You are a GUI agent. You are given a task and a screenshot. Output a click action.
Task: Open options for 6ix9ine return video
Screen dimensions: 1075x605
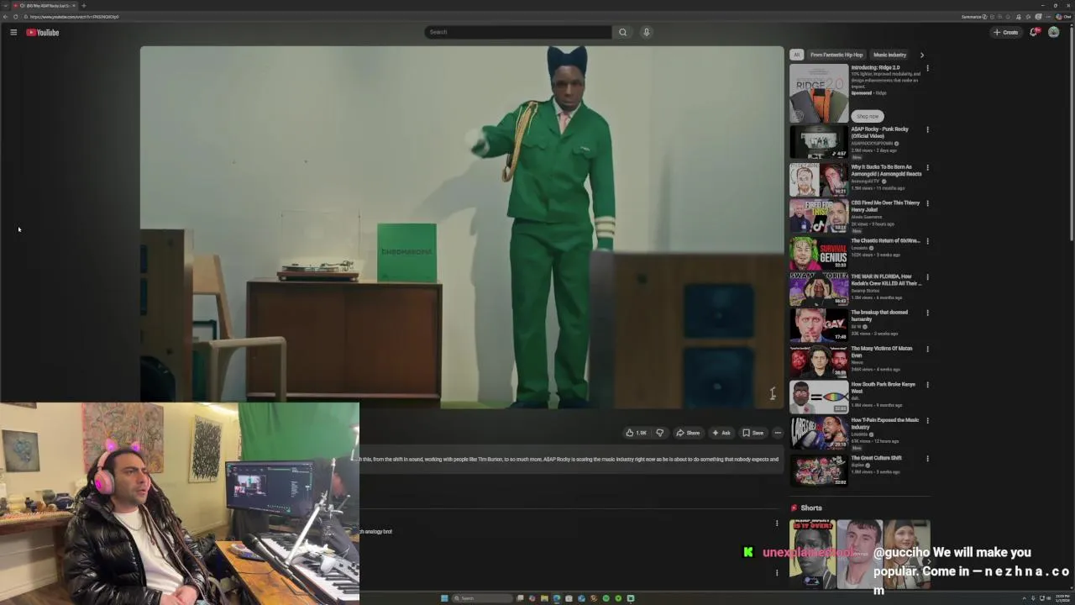point(927,240)
